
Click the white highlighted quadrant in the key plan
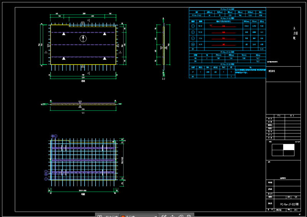pos(289,147)
